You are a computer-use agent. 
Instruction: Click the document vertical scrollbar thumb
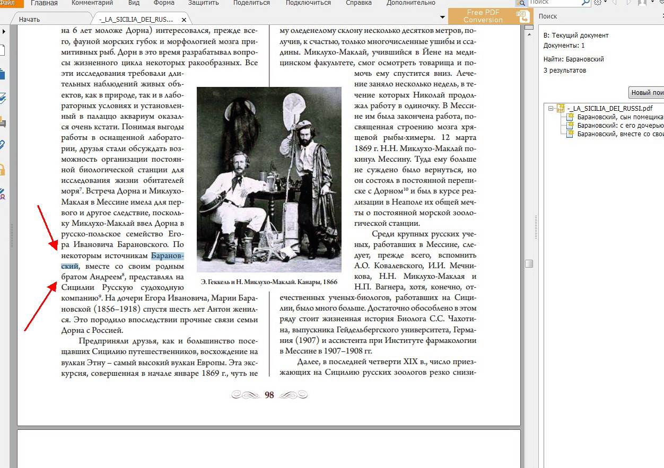point(529,263)
